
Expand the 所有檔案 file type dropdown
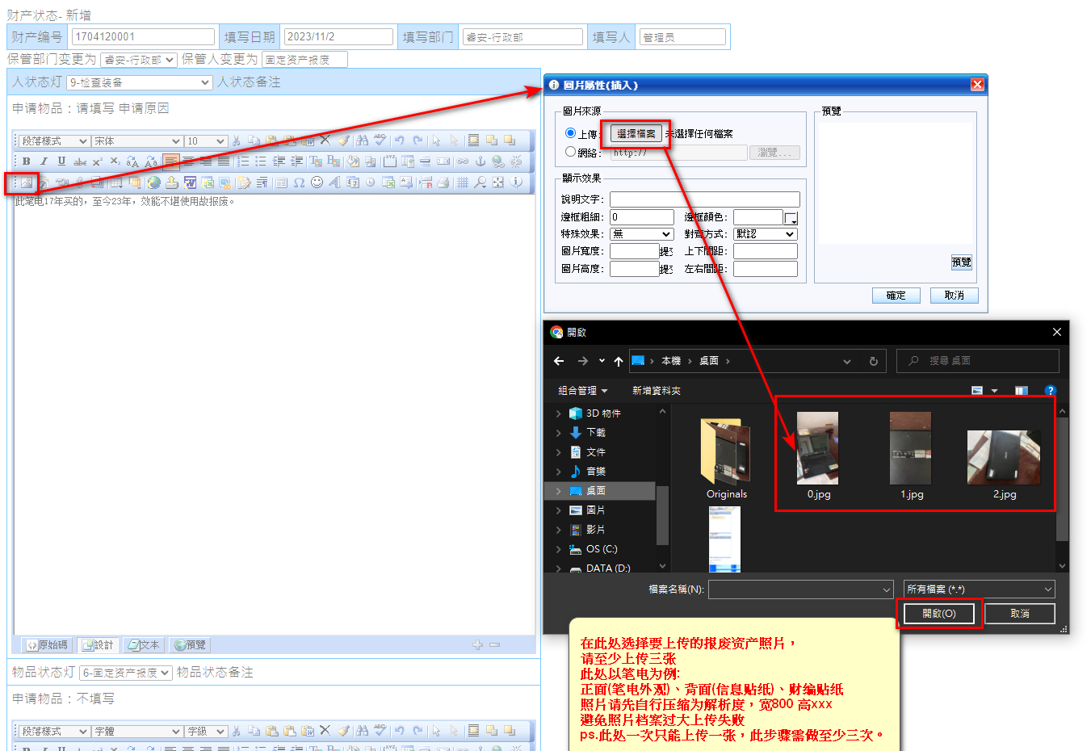tap(979, 589)
